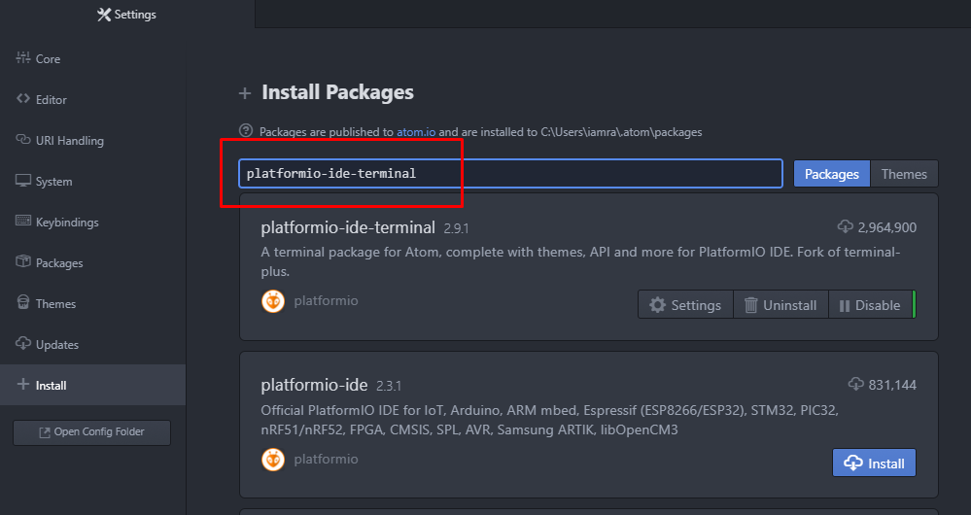Click platformio author name on platformio-ide-terminal card
Image resolution: width=971 pixels, height=515 pixels.
point(326,301)
